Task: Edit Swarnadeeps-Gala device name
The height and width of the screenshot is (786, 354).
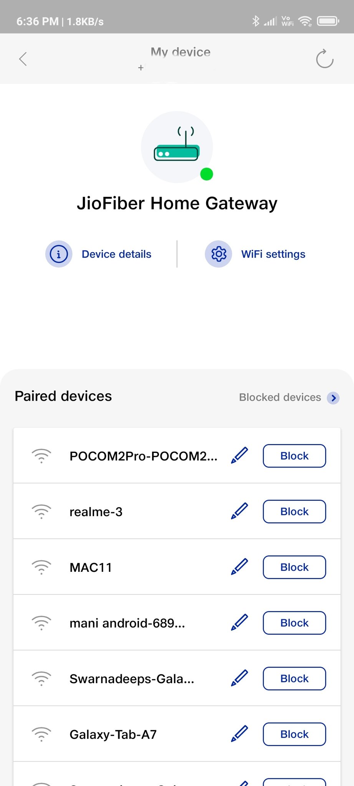Action: (240, 678)
